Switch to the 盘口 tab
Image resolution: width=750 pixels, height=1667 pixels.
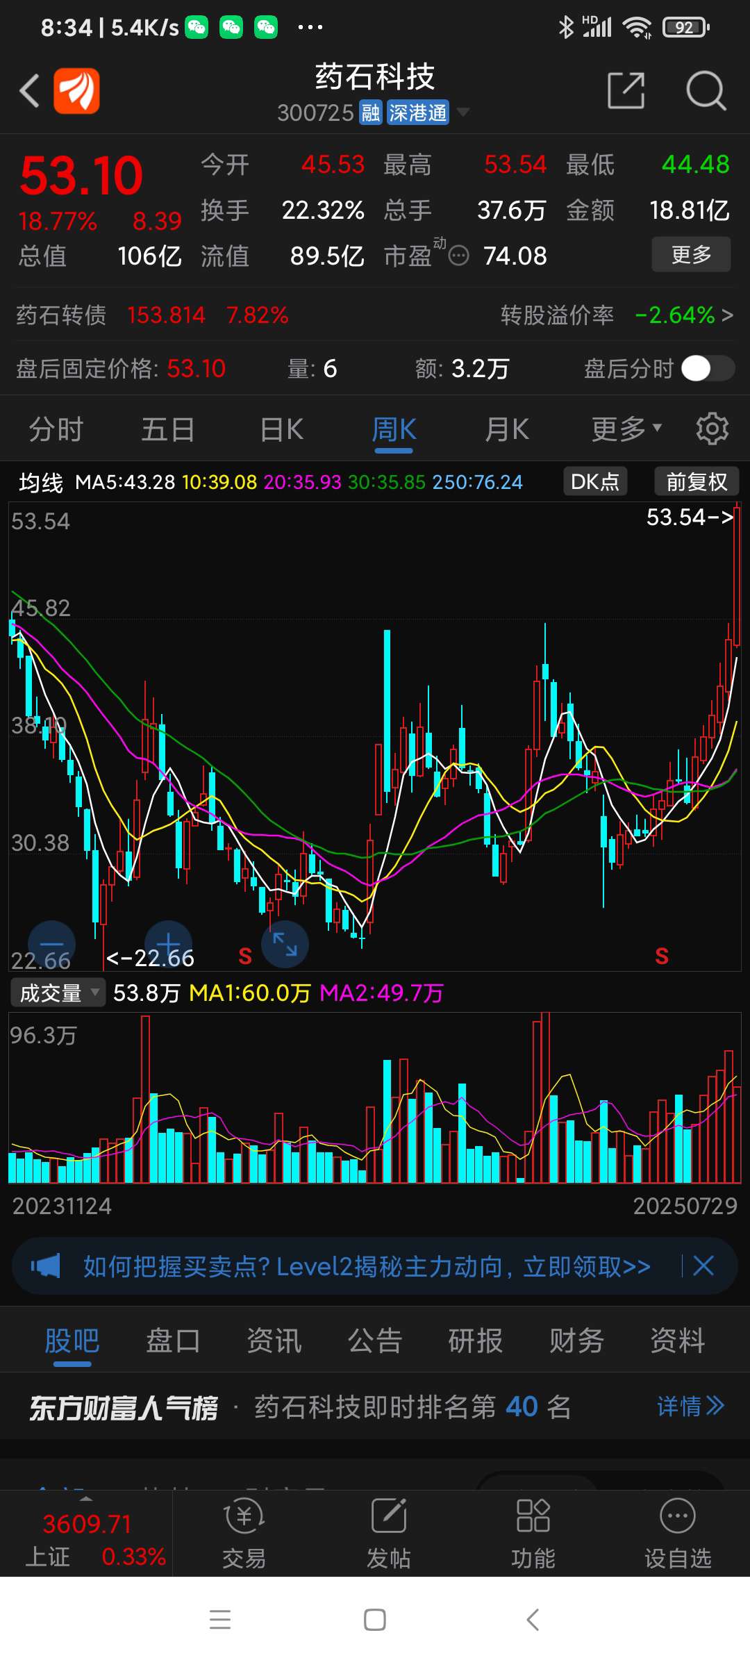click(173, 1341)
